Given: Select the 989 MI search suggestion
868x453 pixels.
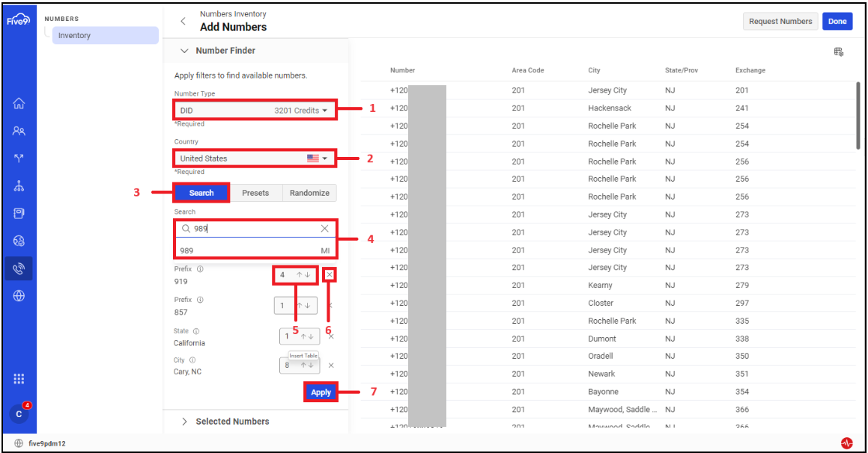Looking at the screenshot, I should click(x=255, y=250).
